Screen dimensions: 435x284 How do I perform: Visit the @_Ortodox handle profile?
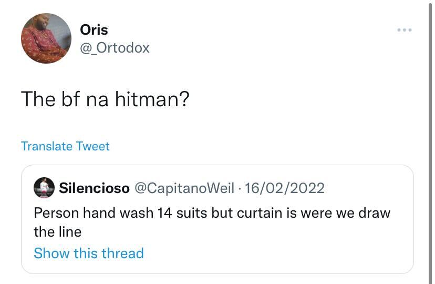click(x=115, y=48)
